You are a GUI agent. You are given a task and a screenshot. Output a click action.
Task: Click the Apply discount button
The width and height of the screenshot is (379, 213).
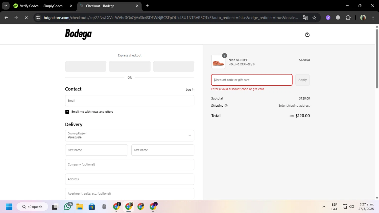coord(302,80)
